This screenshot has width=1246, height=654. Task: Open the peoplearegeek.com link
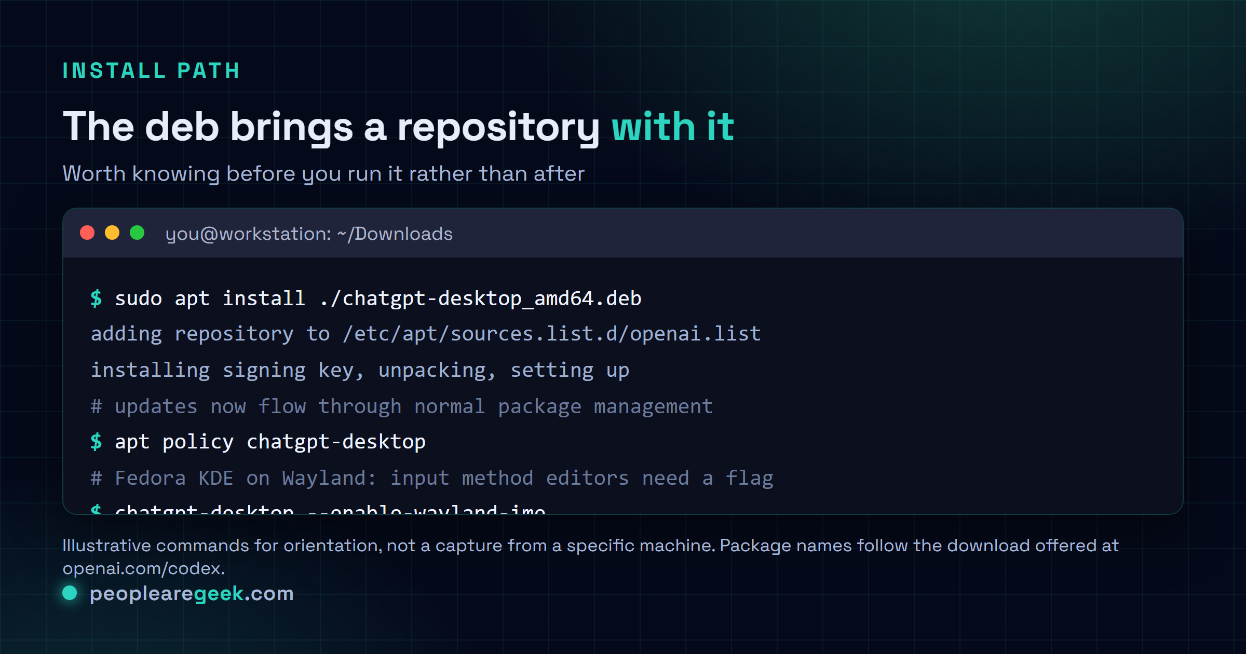[192, 593]
